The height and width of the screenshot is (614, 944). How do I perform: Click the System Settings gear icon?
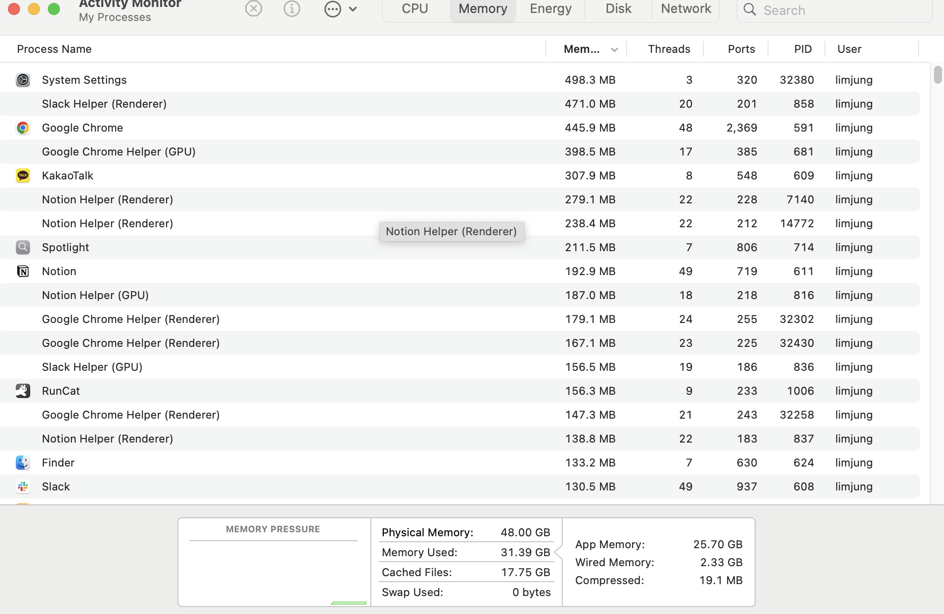pos(23,80)
